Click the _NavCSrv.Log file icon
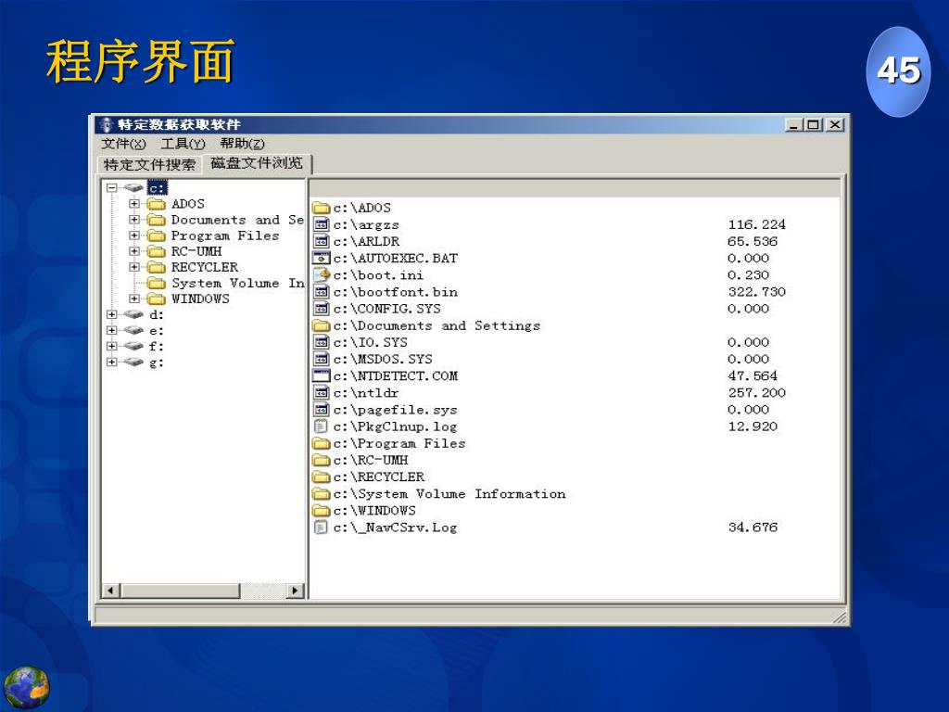Screen dimensions: 949x712 coord(322,528)
